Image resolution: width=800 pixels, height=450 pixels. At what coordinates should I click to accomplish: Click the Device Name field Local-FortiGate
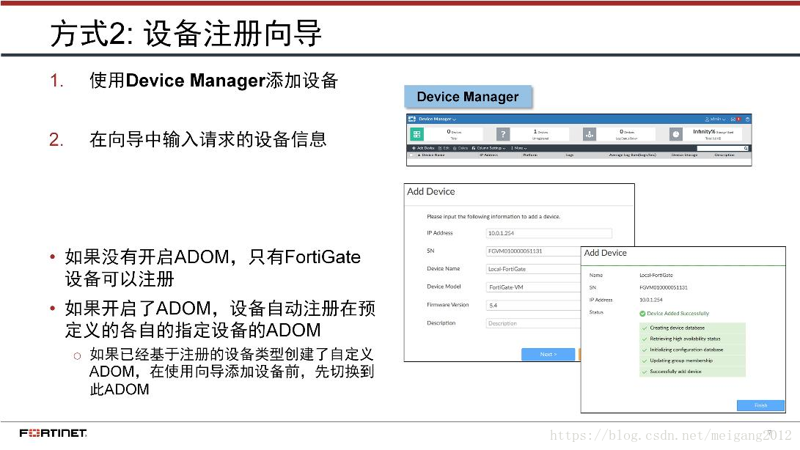[533, 269]
